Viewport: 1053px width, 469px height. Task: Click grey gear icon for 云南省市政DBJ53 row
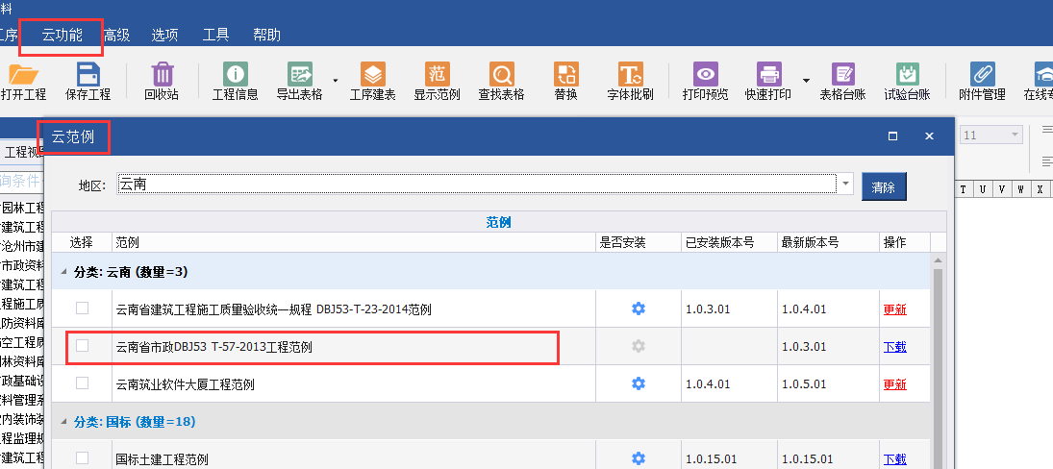(x=638, y=346)
